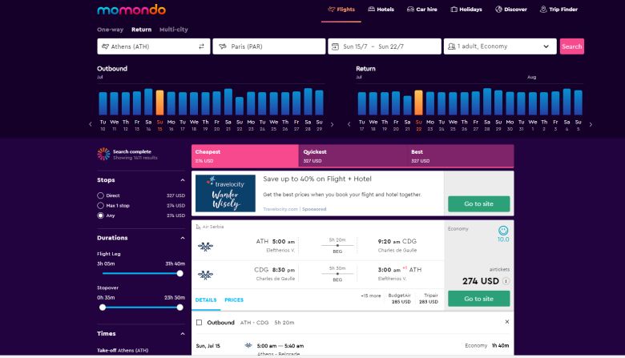
Task: Open the BudgetAir 285 USD offer
Action: (x=399, y=299)
